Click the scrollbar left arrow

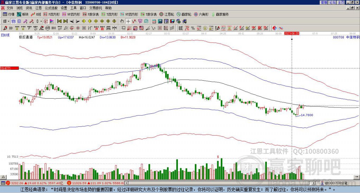pos(126,183)
